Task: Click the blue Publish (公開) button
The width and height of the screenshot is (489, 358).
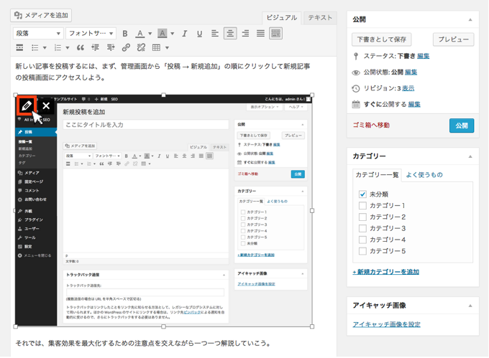Action: pos(462,126)
